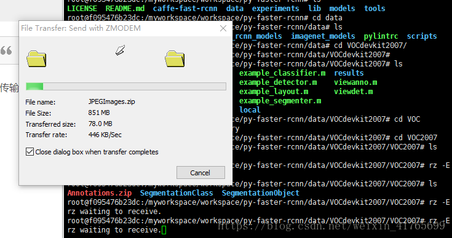Click pylintrc in terminal listing
The width and height of the screenshot is (452, 238).
[x=381, y=36]
